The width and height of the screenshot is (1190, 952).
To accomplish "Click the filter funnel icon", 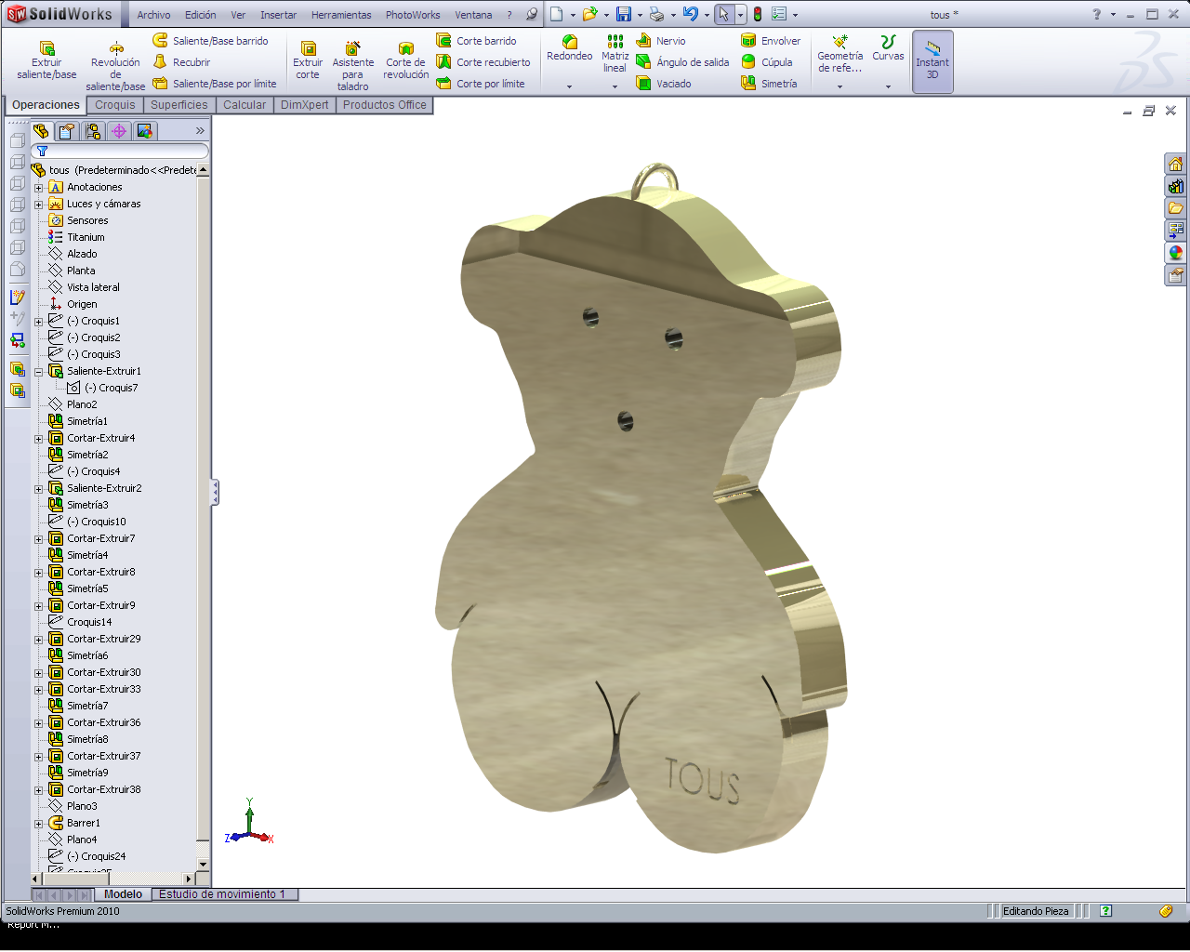I will [x=42, y=151].
